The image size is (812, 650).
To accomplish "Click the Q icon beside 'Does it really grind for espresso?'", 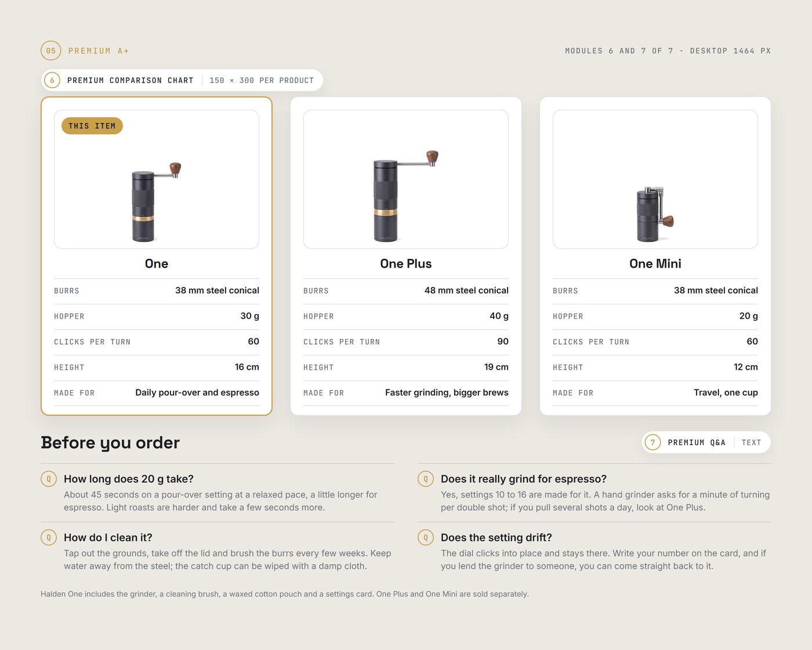I will click(x=426, y=479).
